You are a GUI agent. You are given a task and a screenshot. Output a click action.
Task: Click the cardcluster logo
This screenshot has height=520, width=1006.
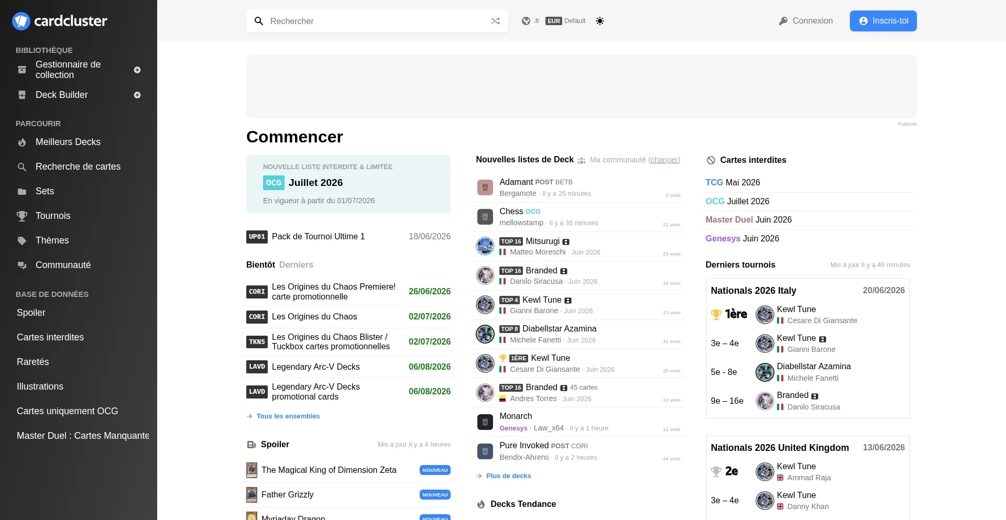click(60, 21)
